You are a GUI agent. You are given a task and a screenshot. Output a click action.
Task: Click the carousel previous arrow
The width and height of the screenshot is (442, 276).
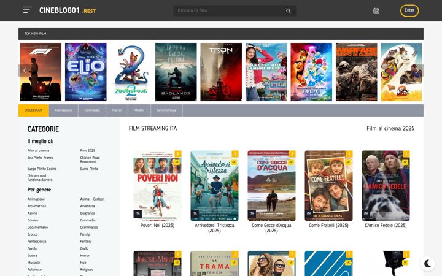click(x=25, y=71)
